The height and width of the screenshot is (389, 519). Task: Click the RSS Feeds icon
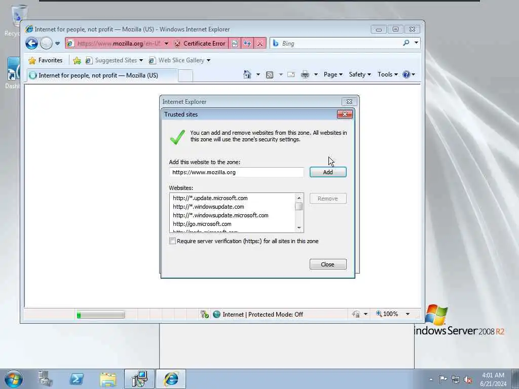point(270,75)
